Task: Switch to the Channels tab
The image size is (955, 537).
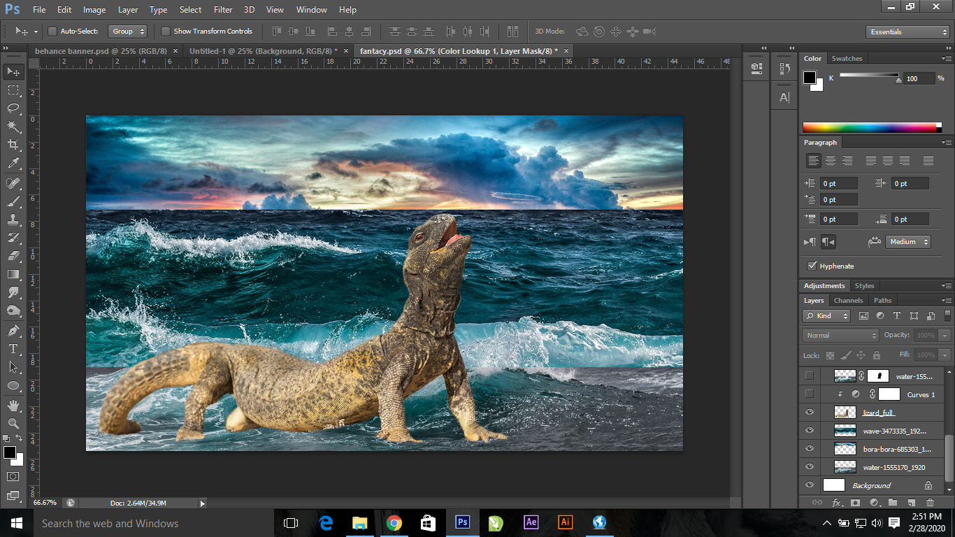Action: coord(848,301)
